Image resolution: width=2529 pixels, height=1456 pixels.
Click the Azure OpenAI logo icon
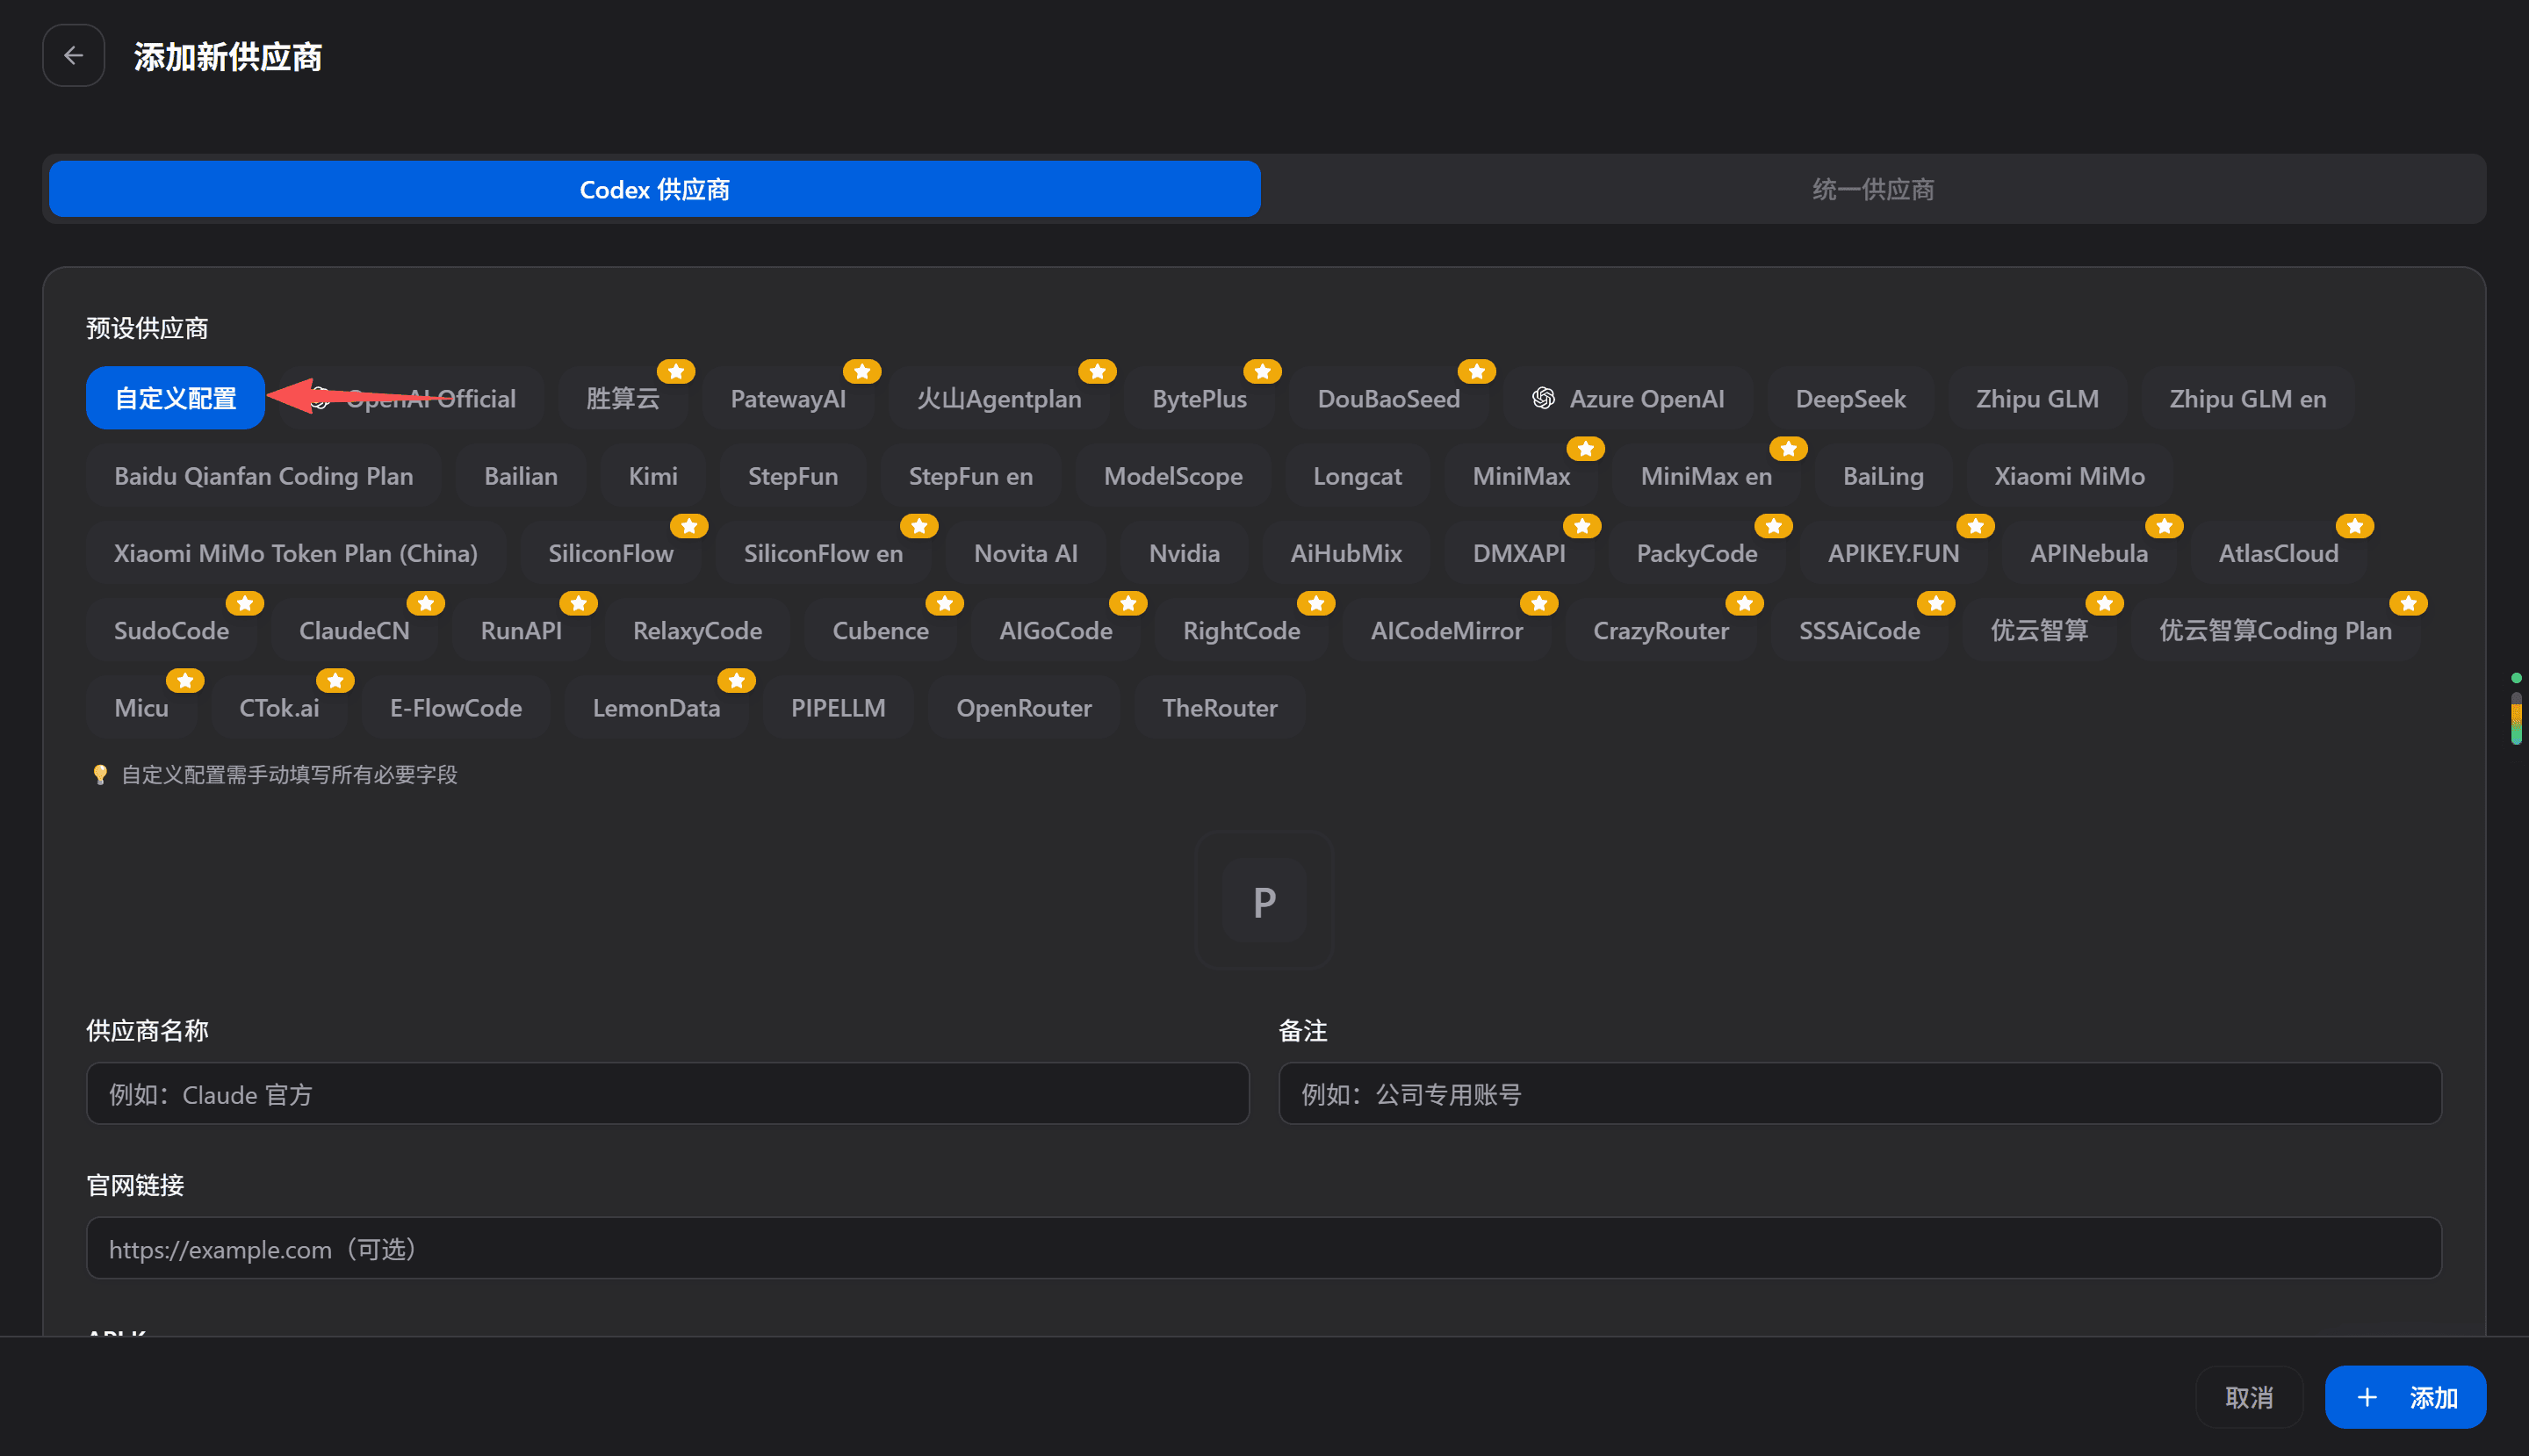click(x=1543, y=399)
